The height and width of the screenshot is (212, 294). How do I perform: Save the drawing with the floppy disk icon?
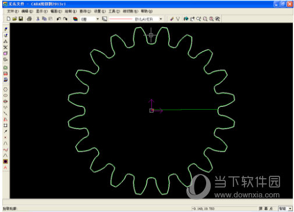[21, 19]
